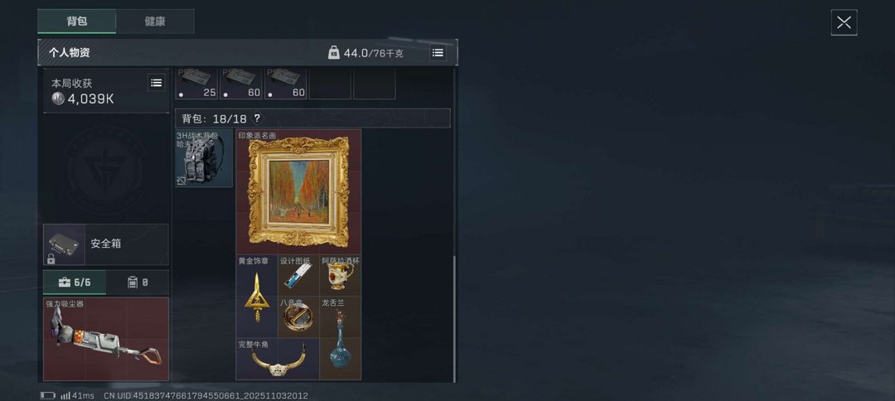895x401 pixels.
Task: Select the 6/6 toolbox tab
Action: 75,283
